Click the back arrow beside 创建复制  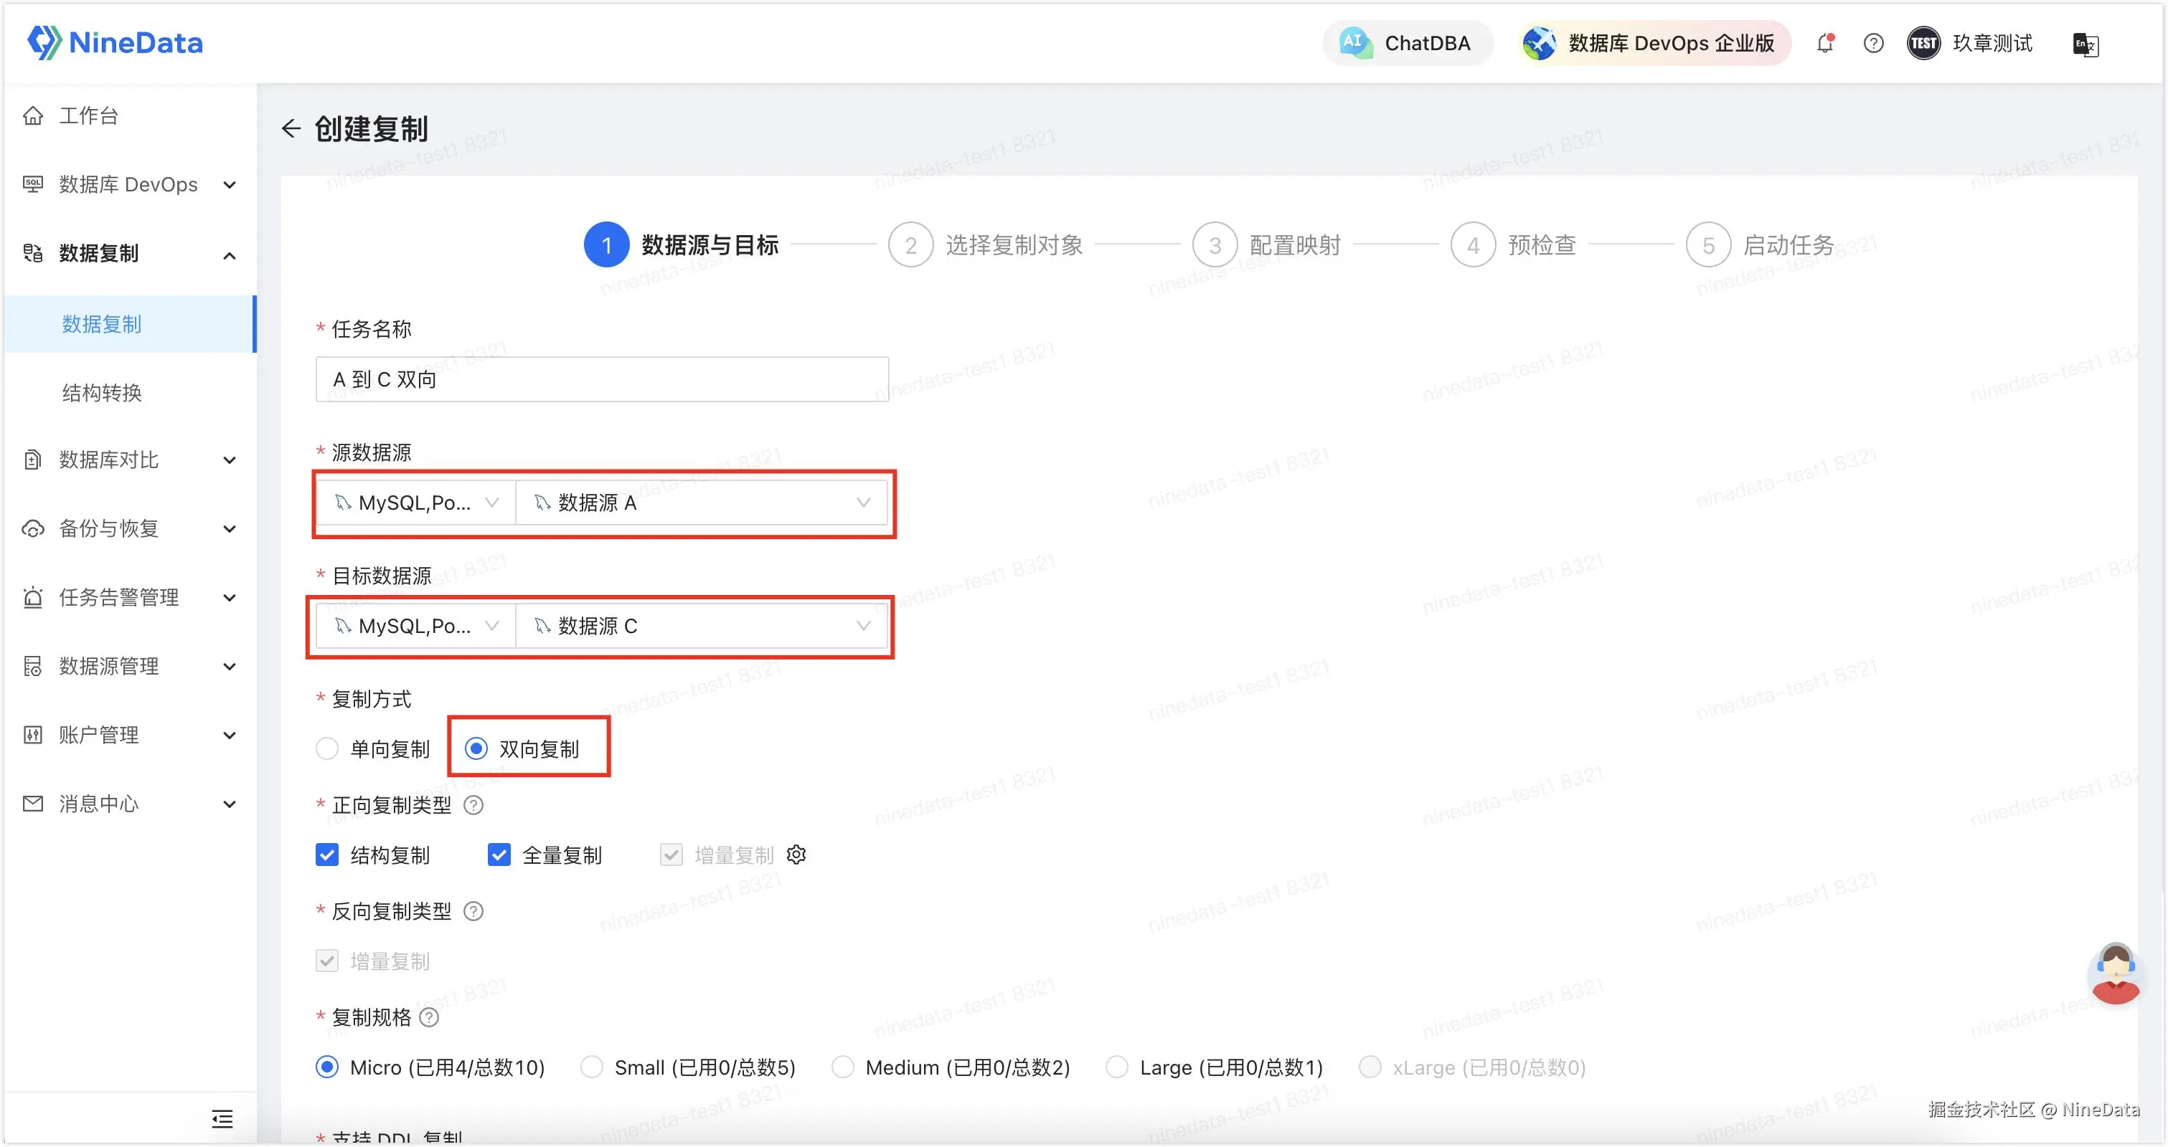tap(291, 128)
